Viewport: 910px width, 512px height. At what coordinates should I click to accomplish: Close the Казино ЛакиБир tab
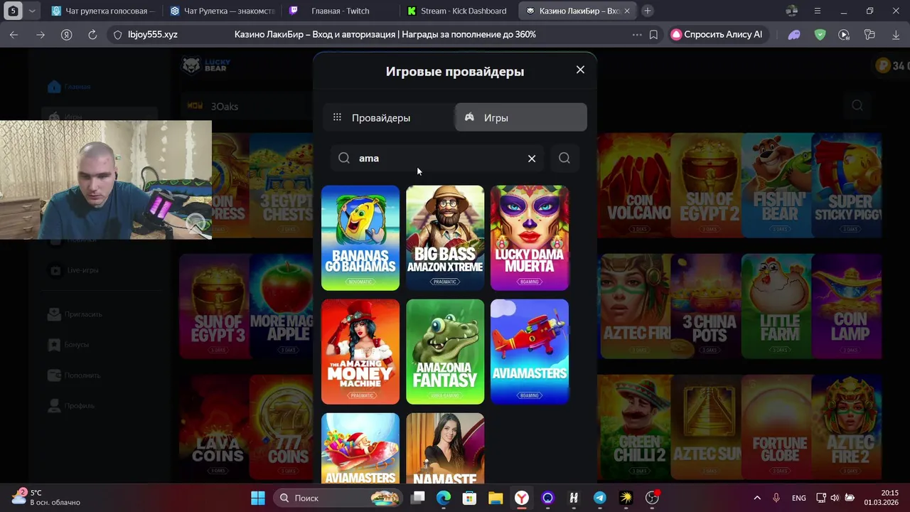pos(627,11)
